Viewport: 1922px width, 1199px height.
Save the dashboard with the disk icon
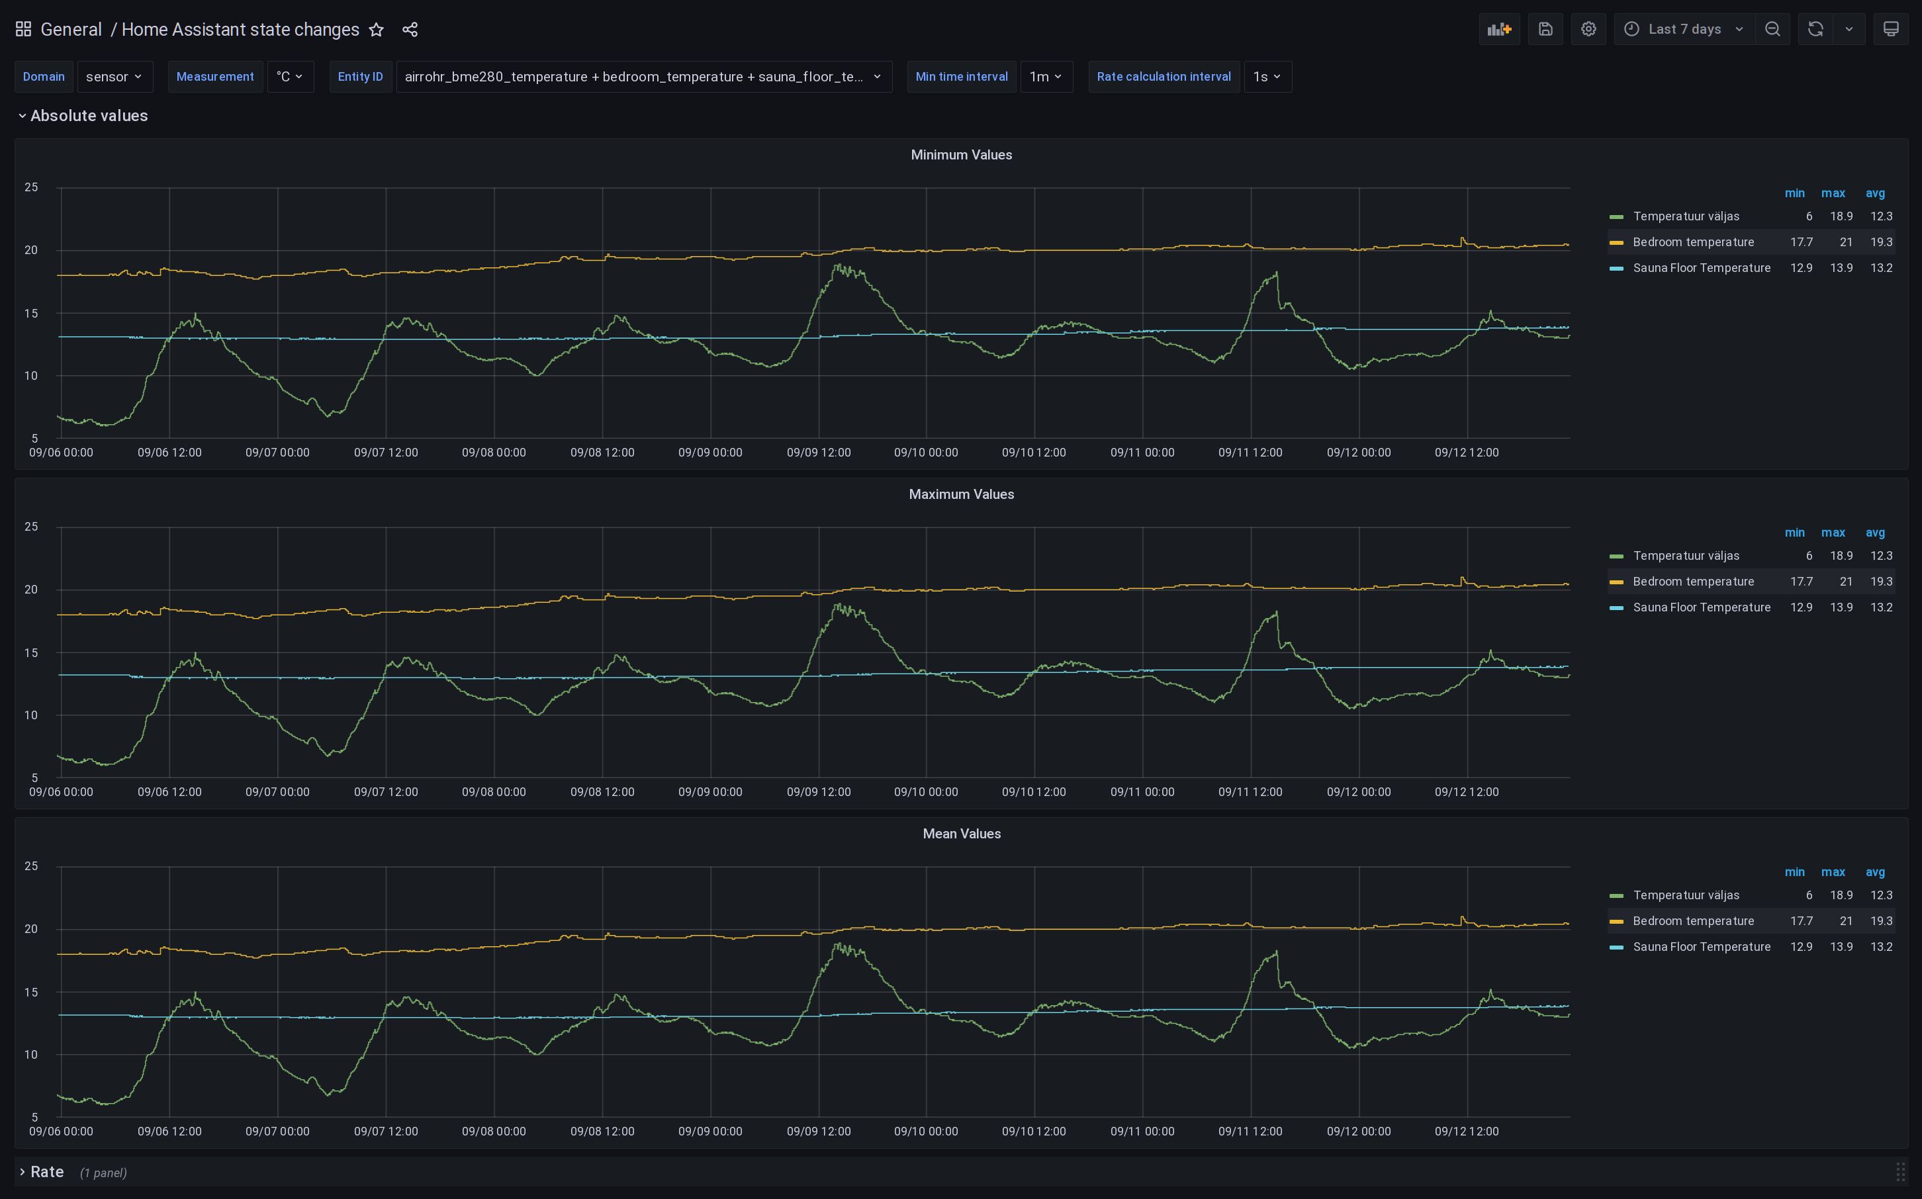(1545, 29)
